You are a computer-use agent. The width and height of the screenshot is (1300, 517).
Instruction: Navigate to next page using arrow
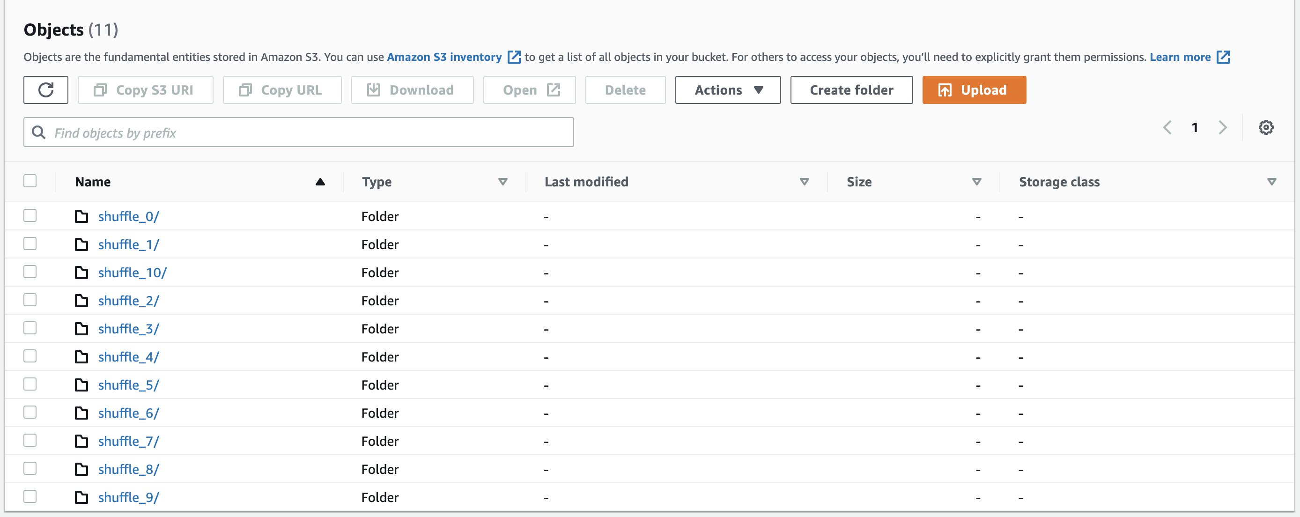(1223, 127)
